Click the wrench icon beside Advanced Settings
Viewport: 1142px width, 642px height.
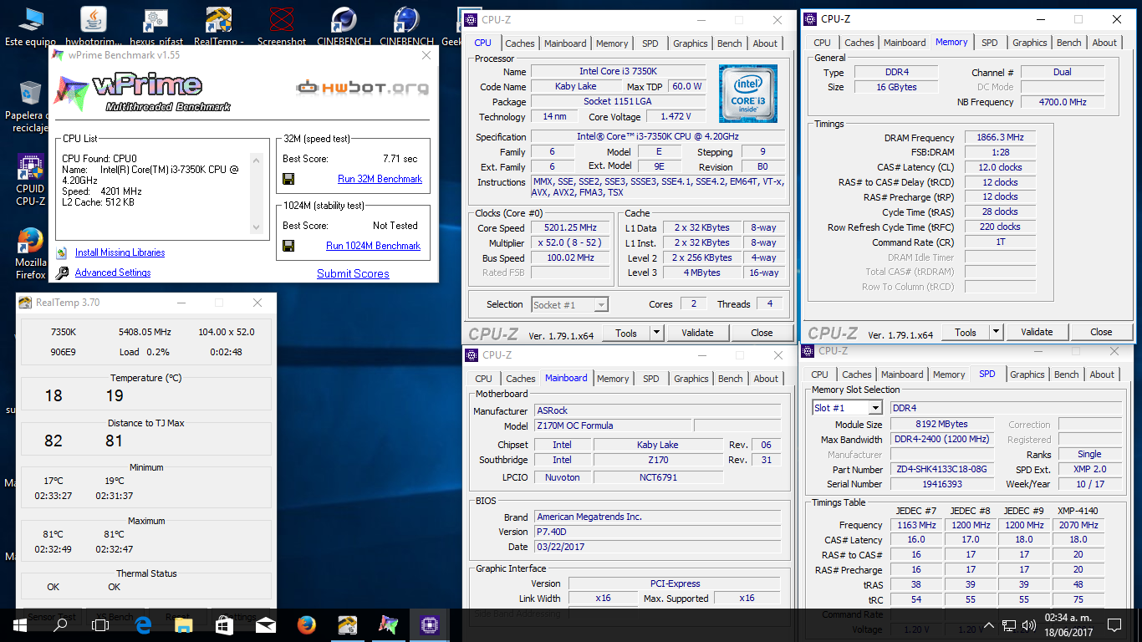[62, 273]
